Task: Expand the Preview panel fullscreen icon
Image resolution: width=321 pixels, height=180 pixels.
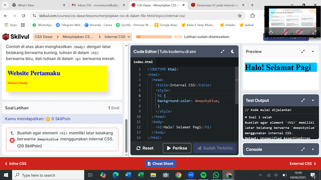Action: point(303,51)
